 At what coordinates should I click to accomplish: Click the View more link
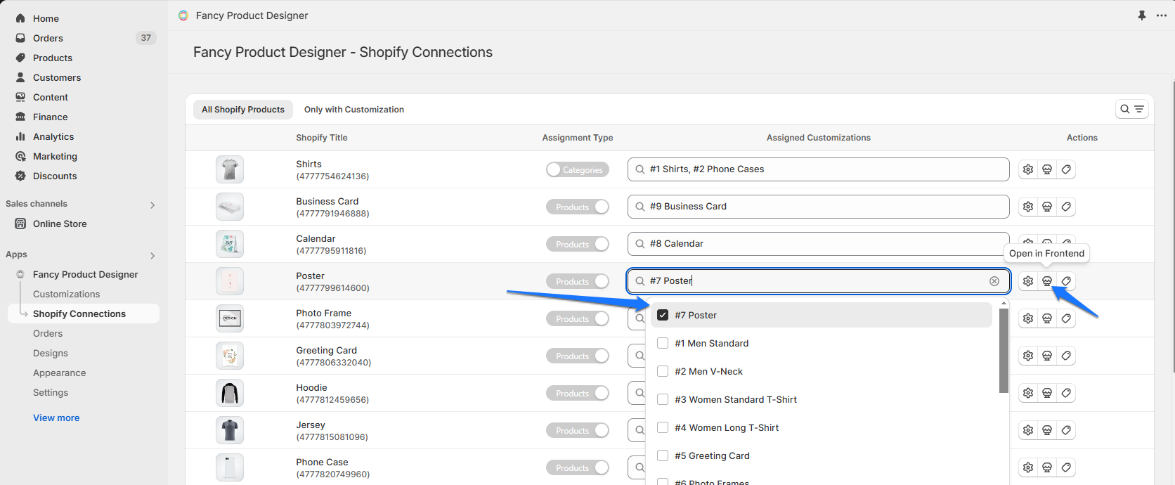click(56, 418)
